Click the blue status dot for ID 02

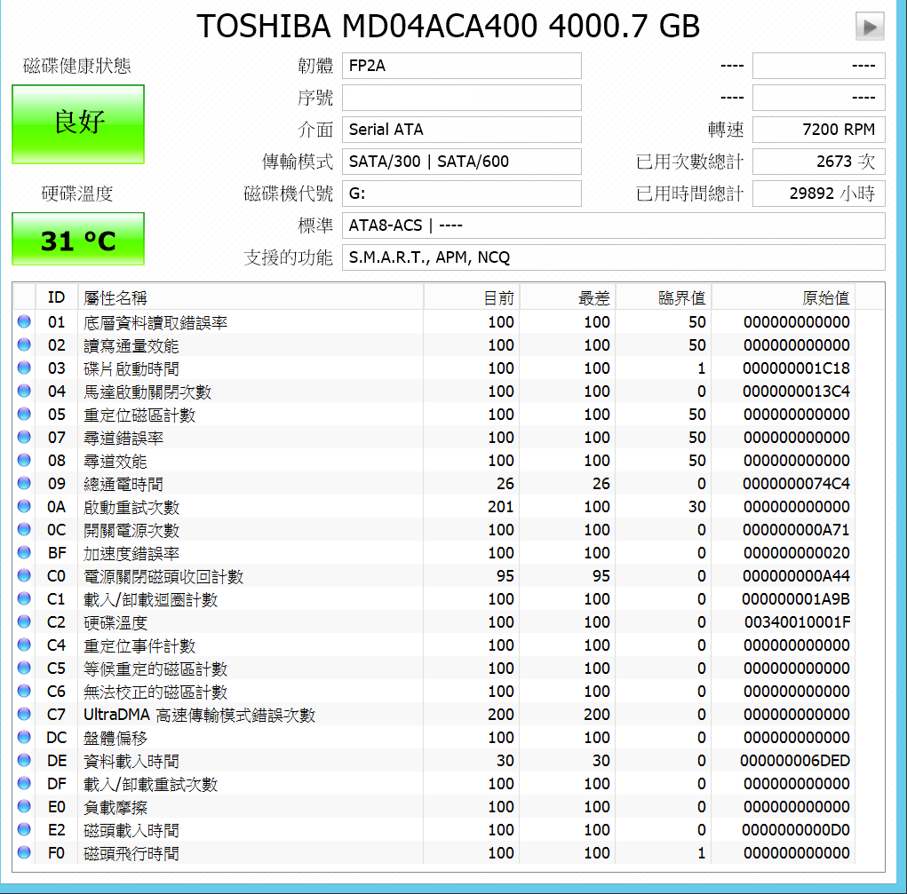click(x=24, y=344)
